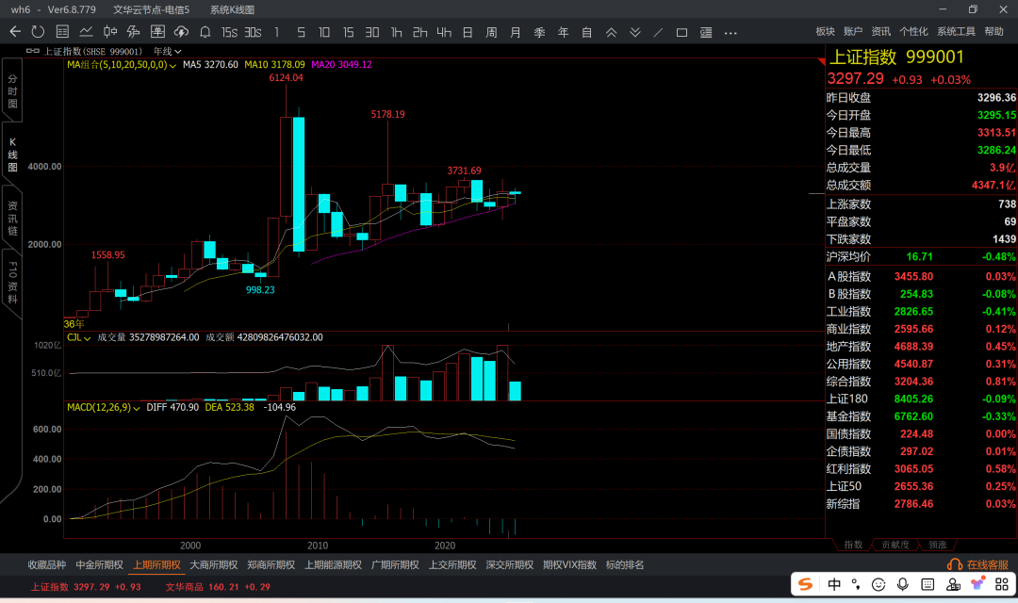Viewport: 1018px width, 603px height.
Task: Open the 资讯 menu
Action: (881, 31)
